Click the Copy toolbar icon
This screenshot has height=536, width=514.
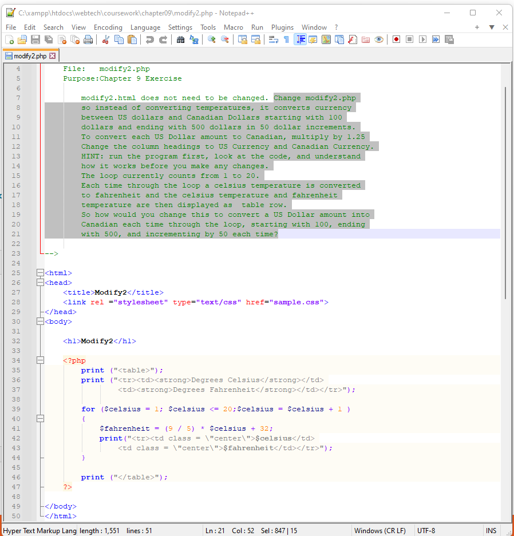pyautogui.click(x=118, y=39)
